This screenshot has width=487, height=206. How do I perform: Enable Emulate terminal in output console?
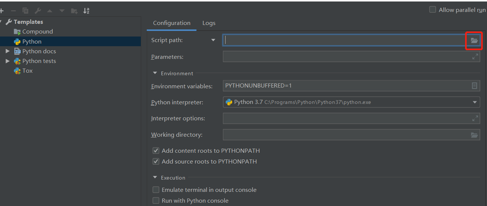156,190
